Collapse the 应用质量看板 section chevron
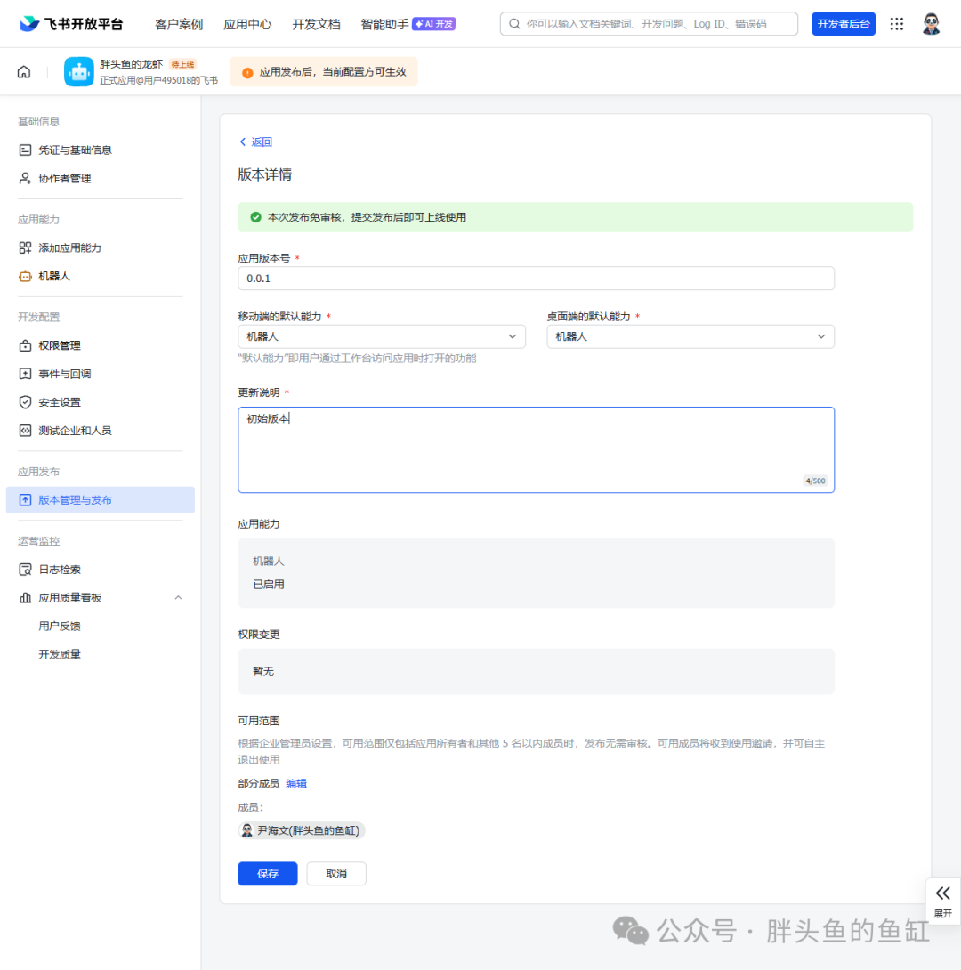The width and height of the screenshot is (961, 970). (178, 598)
